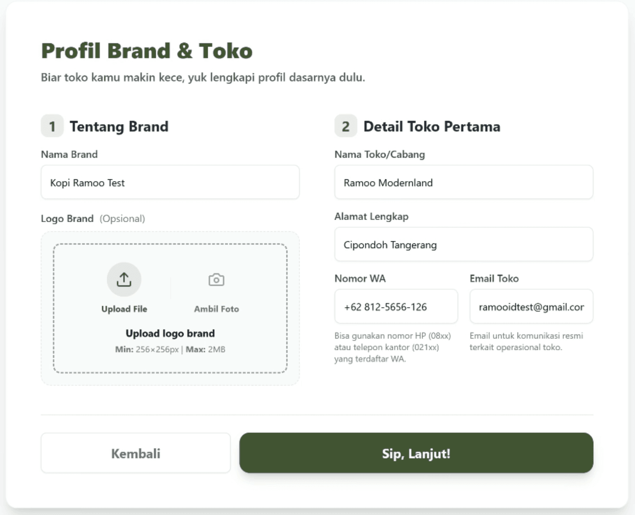
Task: Click the Profil Brand & Toko heading
Action: (147, 50)
